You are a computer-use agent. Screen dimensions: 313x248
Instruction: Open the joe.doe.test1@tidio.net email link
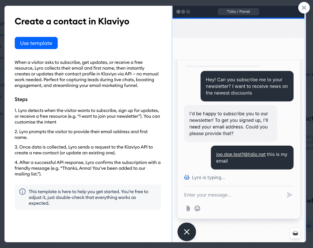pyautogui.click(x=241, y=154)
